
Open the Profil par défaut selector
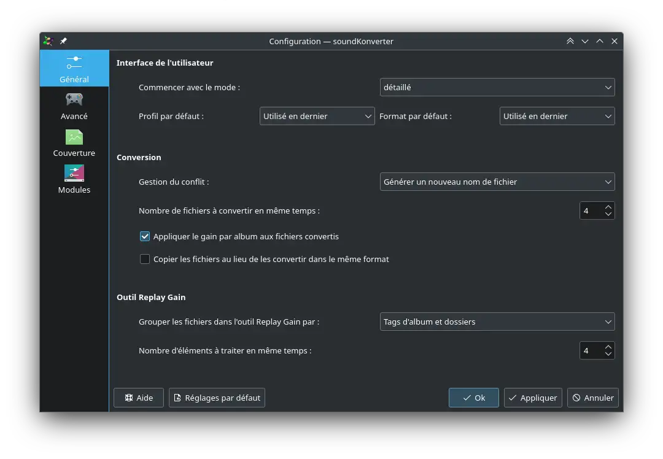(x=317, y=116)
